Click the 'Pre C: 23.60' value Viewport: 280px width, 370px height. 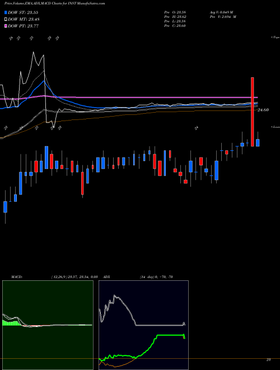click(175, 26)
